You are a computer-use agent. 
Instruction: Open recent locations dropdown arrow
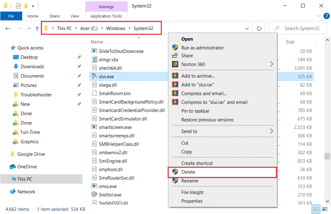pos(29,28)
